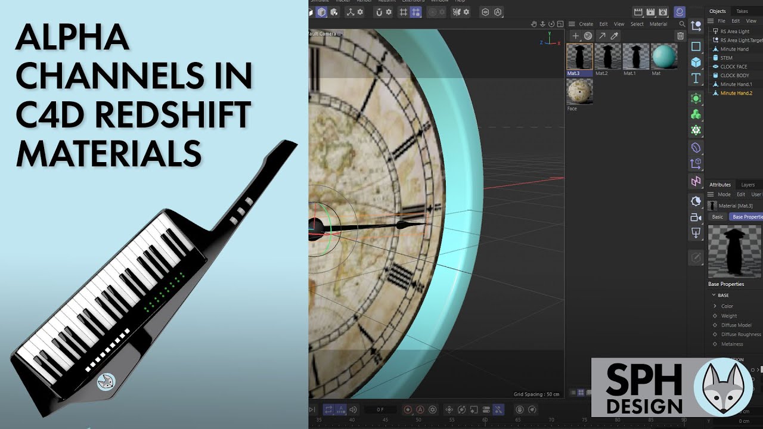Open Attributes panel hamburger menu
The height and width of the screenshot is (429, 763).
[x=711, y=194]
